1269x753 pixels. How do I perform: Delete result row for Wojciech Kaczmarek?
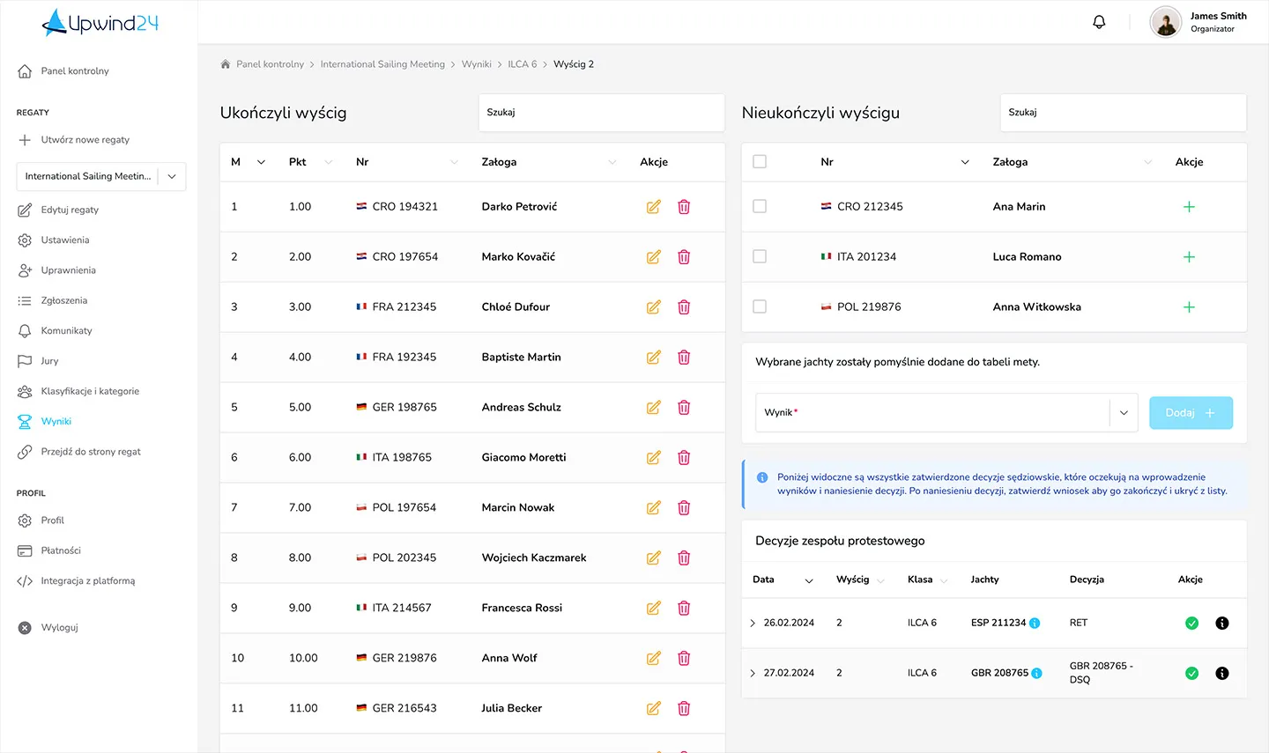[x=684, y=558]
